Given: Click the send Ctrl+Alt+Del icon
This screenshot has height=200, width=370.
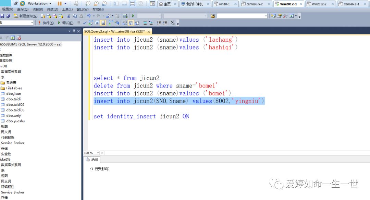Looking at the screenshot, I should tap(76, 3).
